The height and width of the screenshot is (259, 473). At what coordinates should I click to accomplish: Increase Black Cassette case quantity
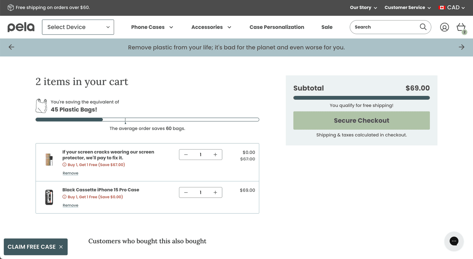(x=215, y=192)
